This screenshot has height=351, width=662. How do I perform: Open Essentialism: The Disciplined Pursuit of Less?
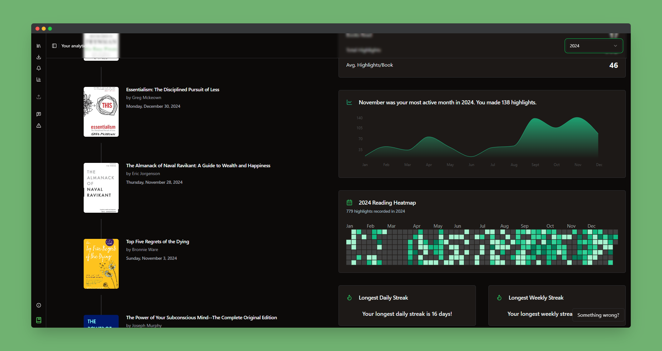pyautogui.click(x=172, y=89)
